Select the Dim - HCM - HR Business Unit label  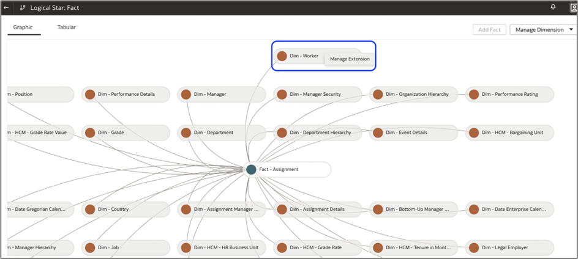(227, 247)
